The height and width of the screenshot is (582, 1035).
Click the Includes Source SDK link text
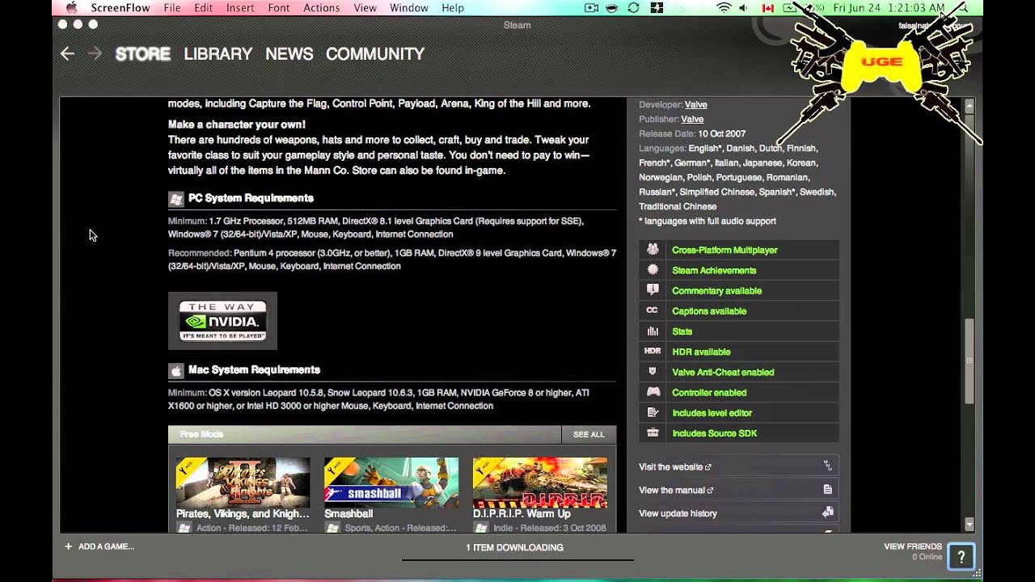pyautogui.click(x=715, y=433)
